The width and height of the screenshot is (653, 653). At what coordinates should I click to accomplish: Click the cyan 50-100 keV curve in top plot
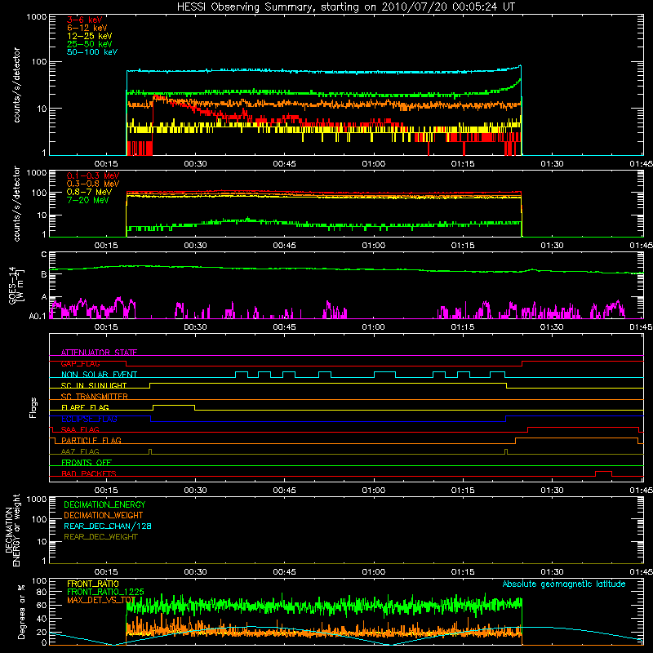point(325,72)
